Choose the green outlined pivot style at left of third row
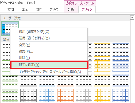Screen dimensions: 135x103 coord(10,81)
